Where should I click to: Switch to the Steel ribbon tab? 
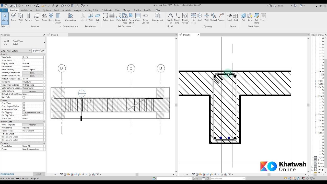[38, 10]
